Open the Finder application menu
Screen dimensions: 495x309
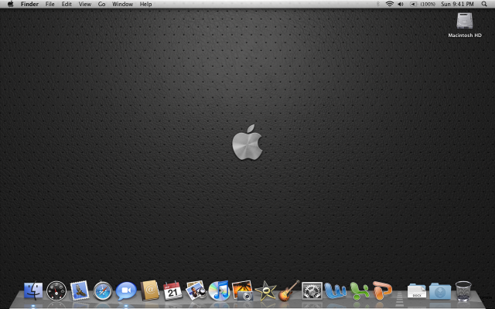point(29,4)
